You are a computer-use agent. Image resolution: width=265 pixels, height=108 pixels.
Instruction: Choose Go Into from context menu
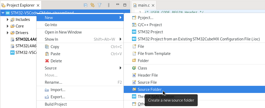coord(80,25)
